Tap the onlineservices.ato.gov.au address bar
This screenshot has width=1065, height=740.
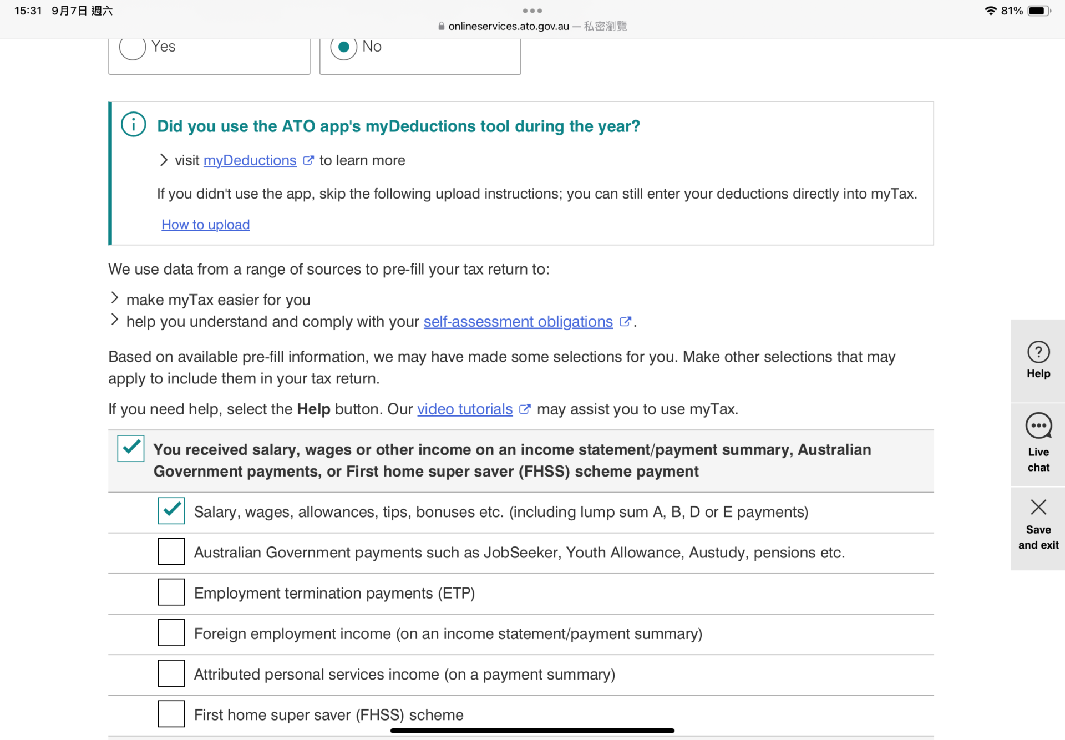tap(508, 26)
